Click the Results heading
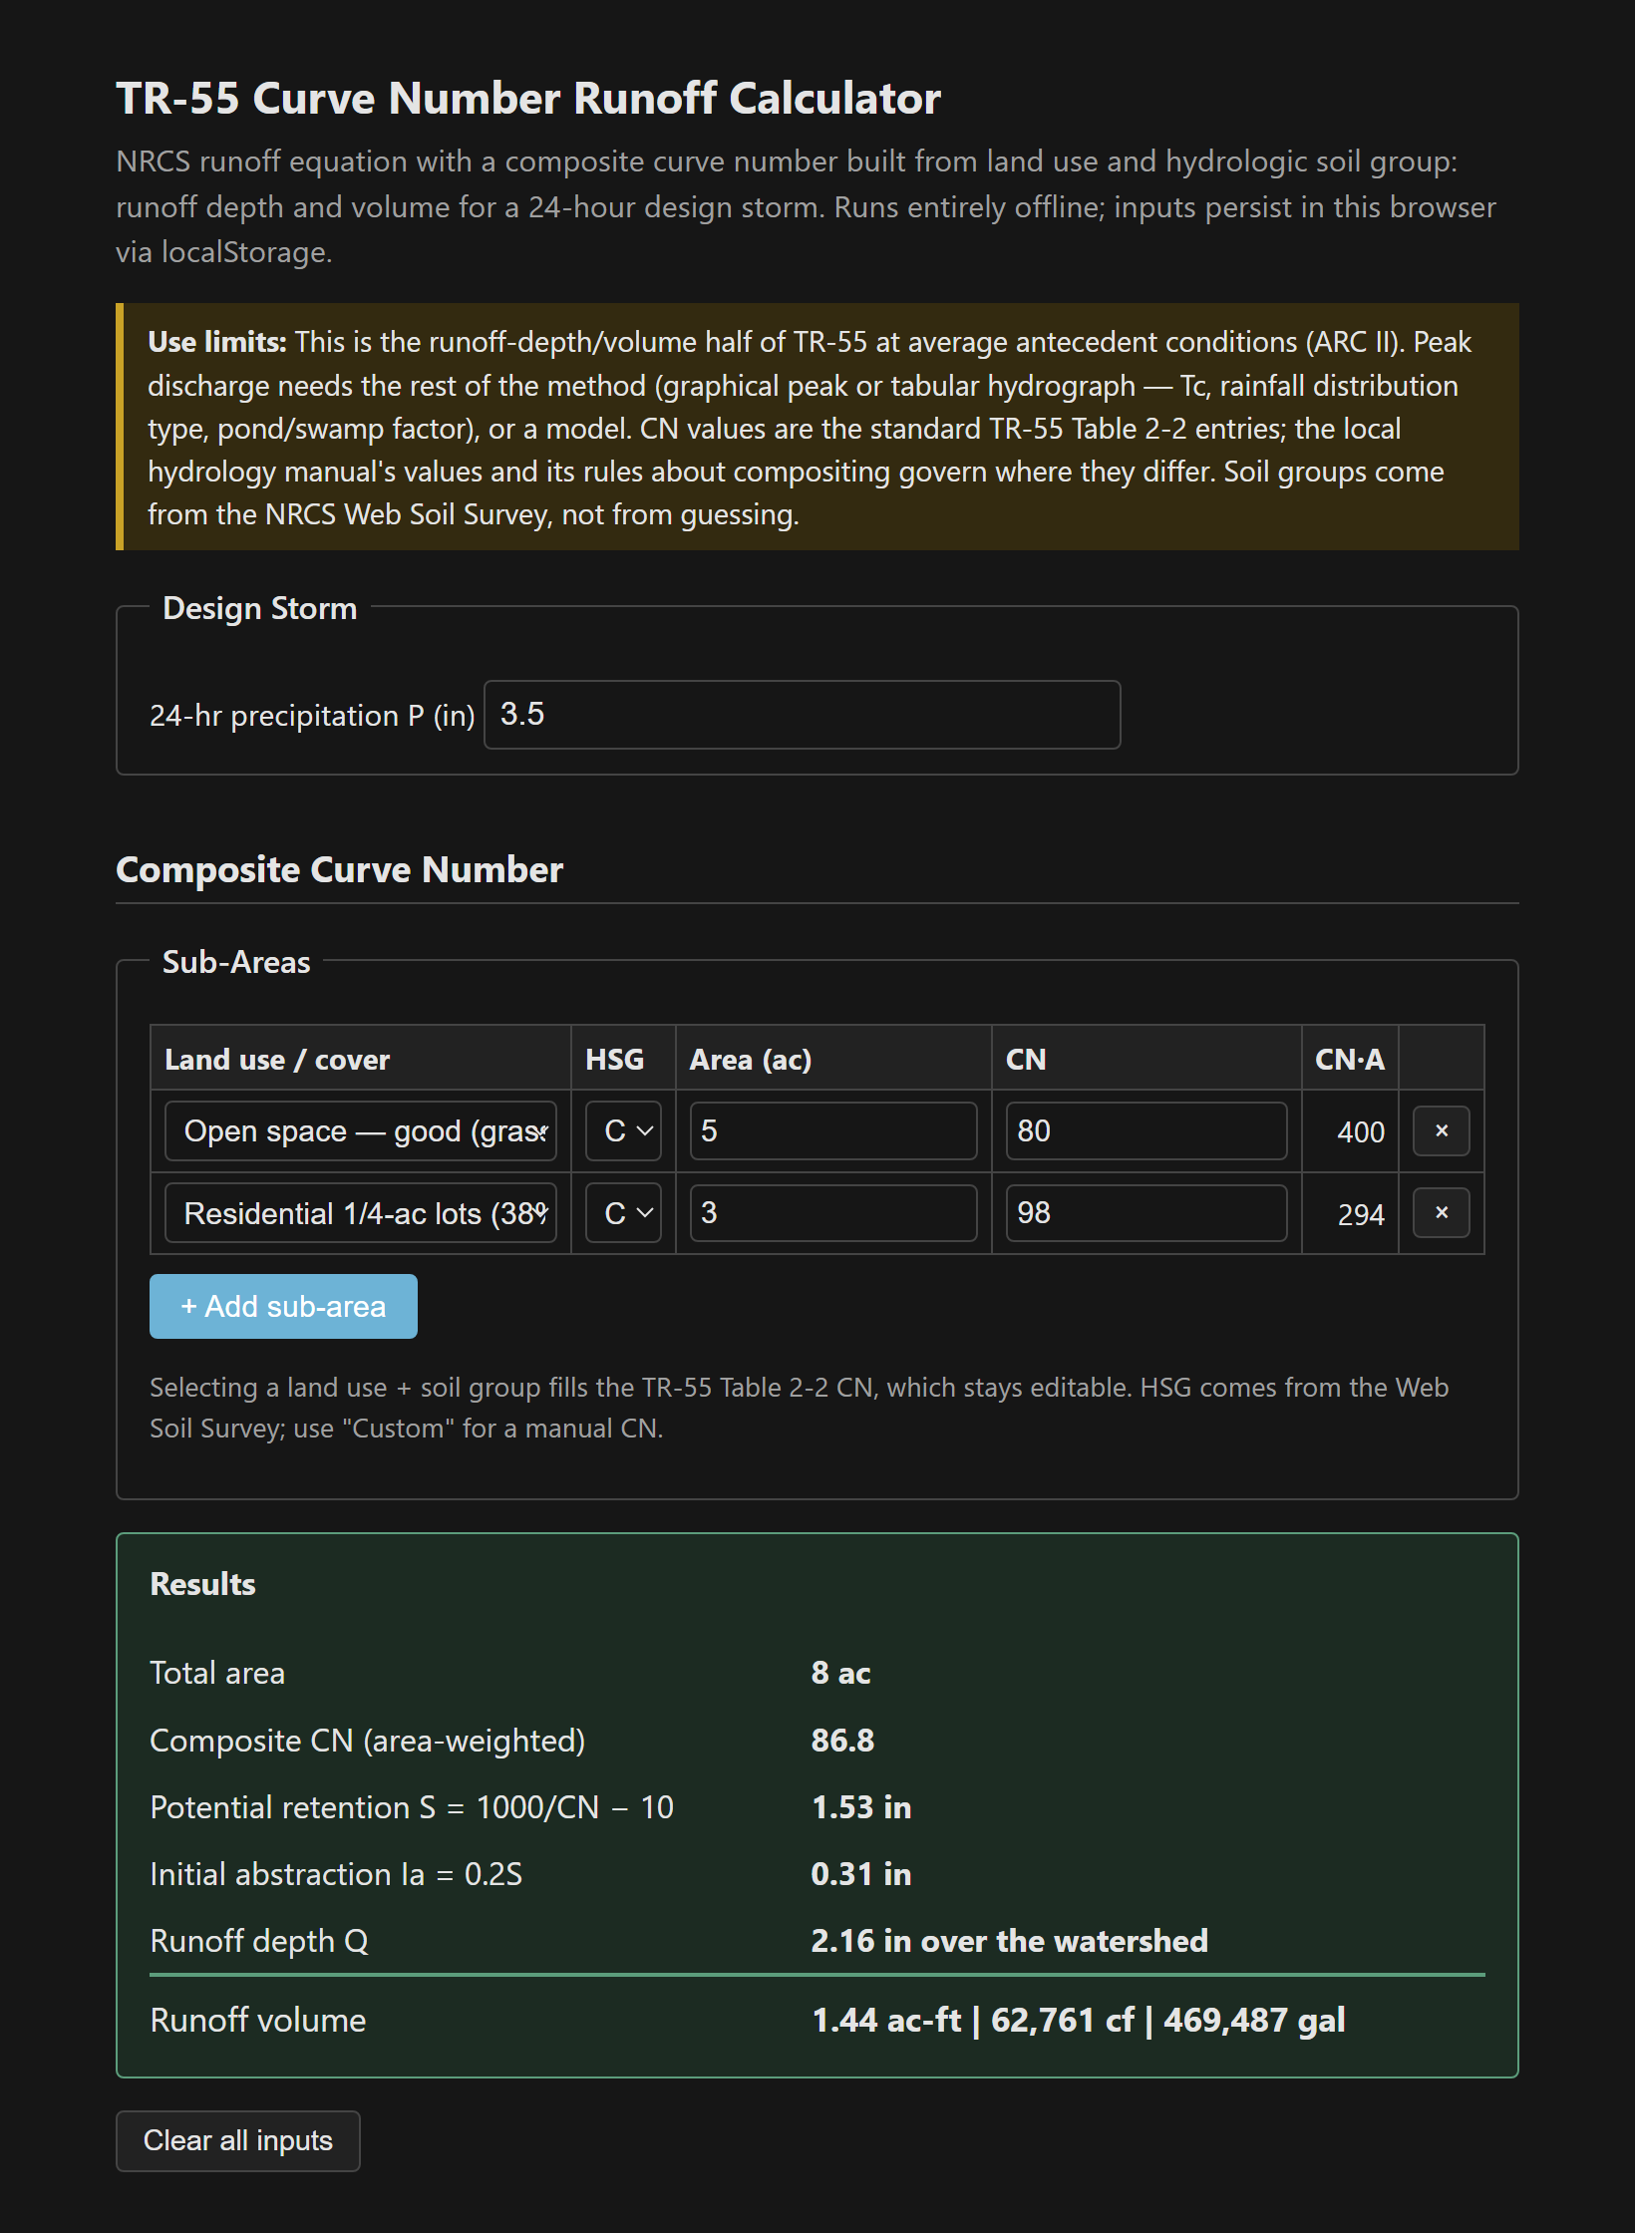 click(202, 1583)
